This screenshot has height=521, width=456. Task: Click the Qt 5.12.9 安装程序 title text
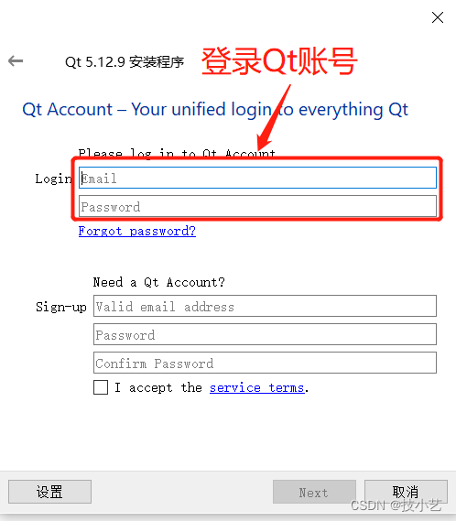click(125, 61)
